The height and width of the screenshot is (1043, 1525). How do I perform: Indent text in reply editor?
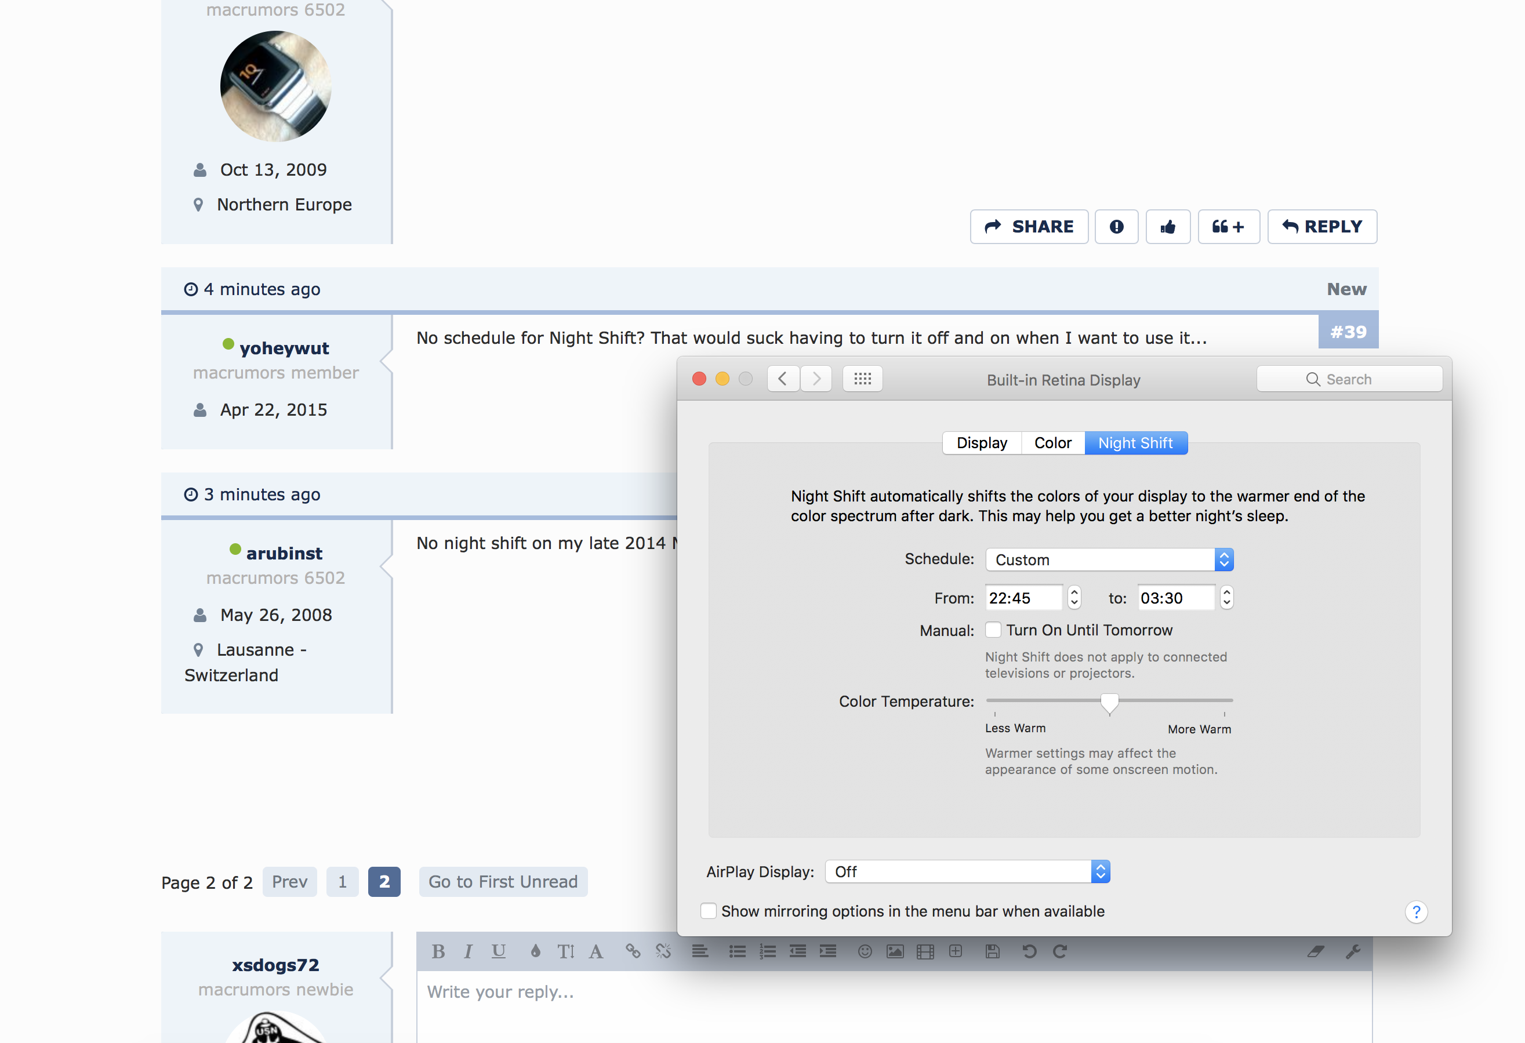coord(828,951)
